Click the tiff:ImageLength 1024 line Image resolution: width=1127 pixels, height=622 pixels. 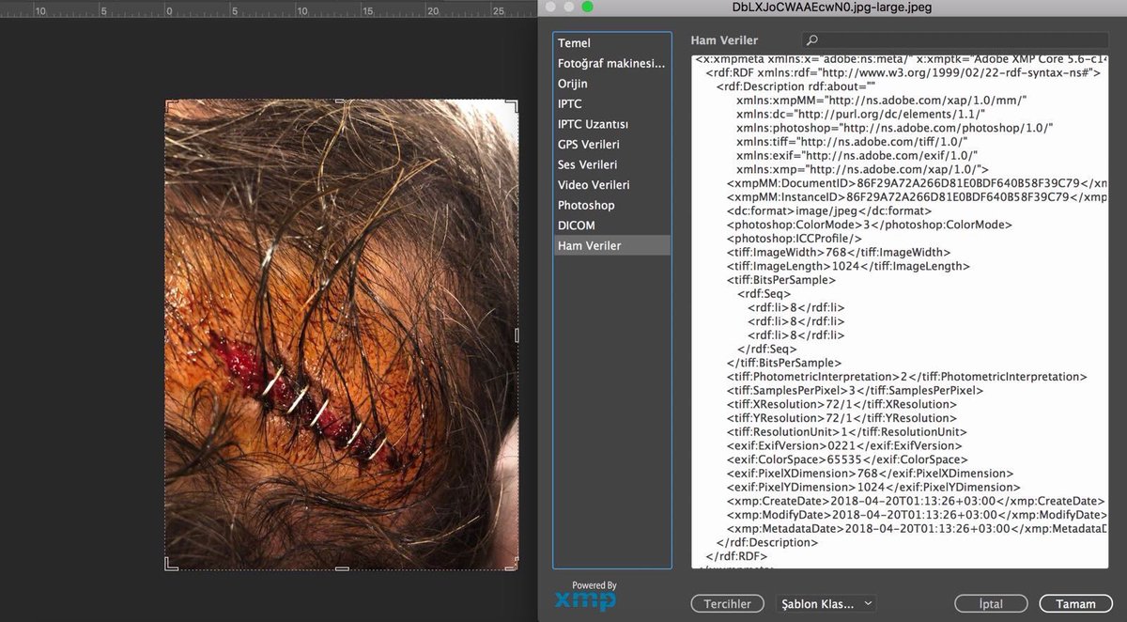pos(848,266)
